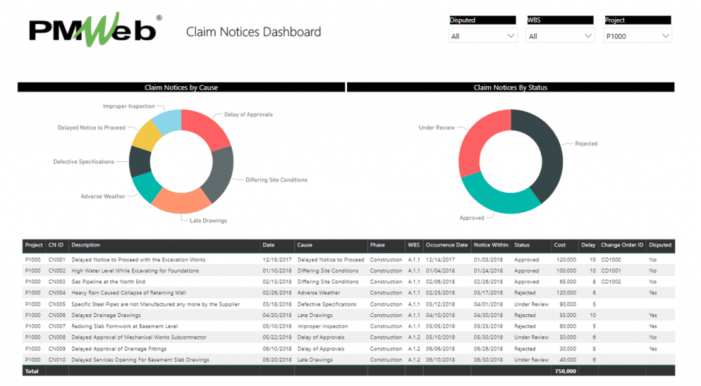701x386 pixels.
Task: Sort table by CN ID column header
Action: click(x=56, y=245)
